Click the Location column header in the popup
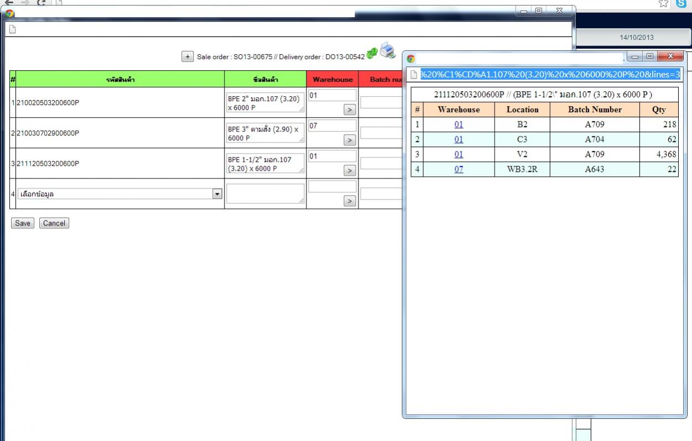 click(522, 109)
